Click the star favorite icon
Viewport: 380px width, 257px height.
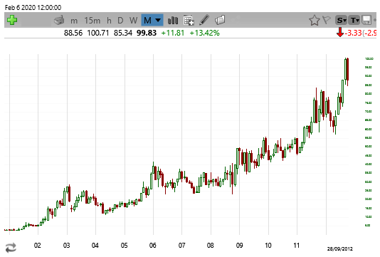(315, 21)
